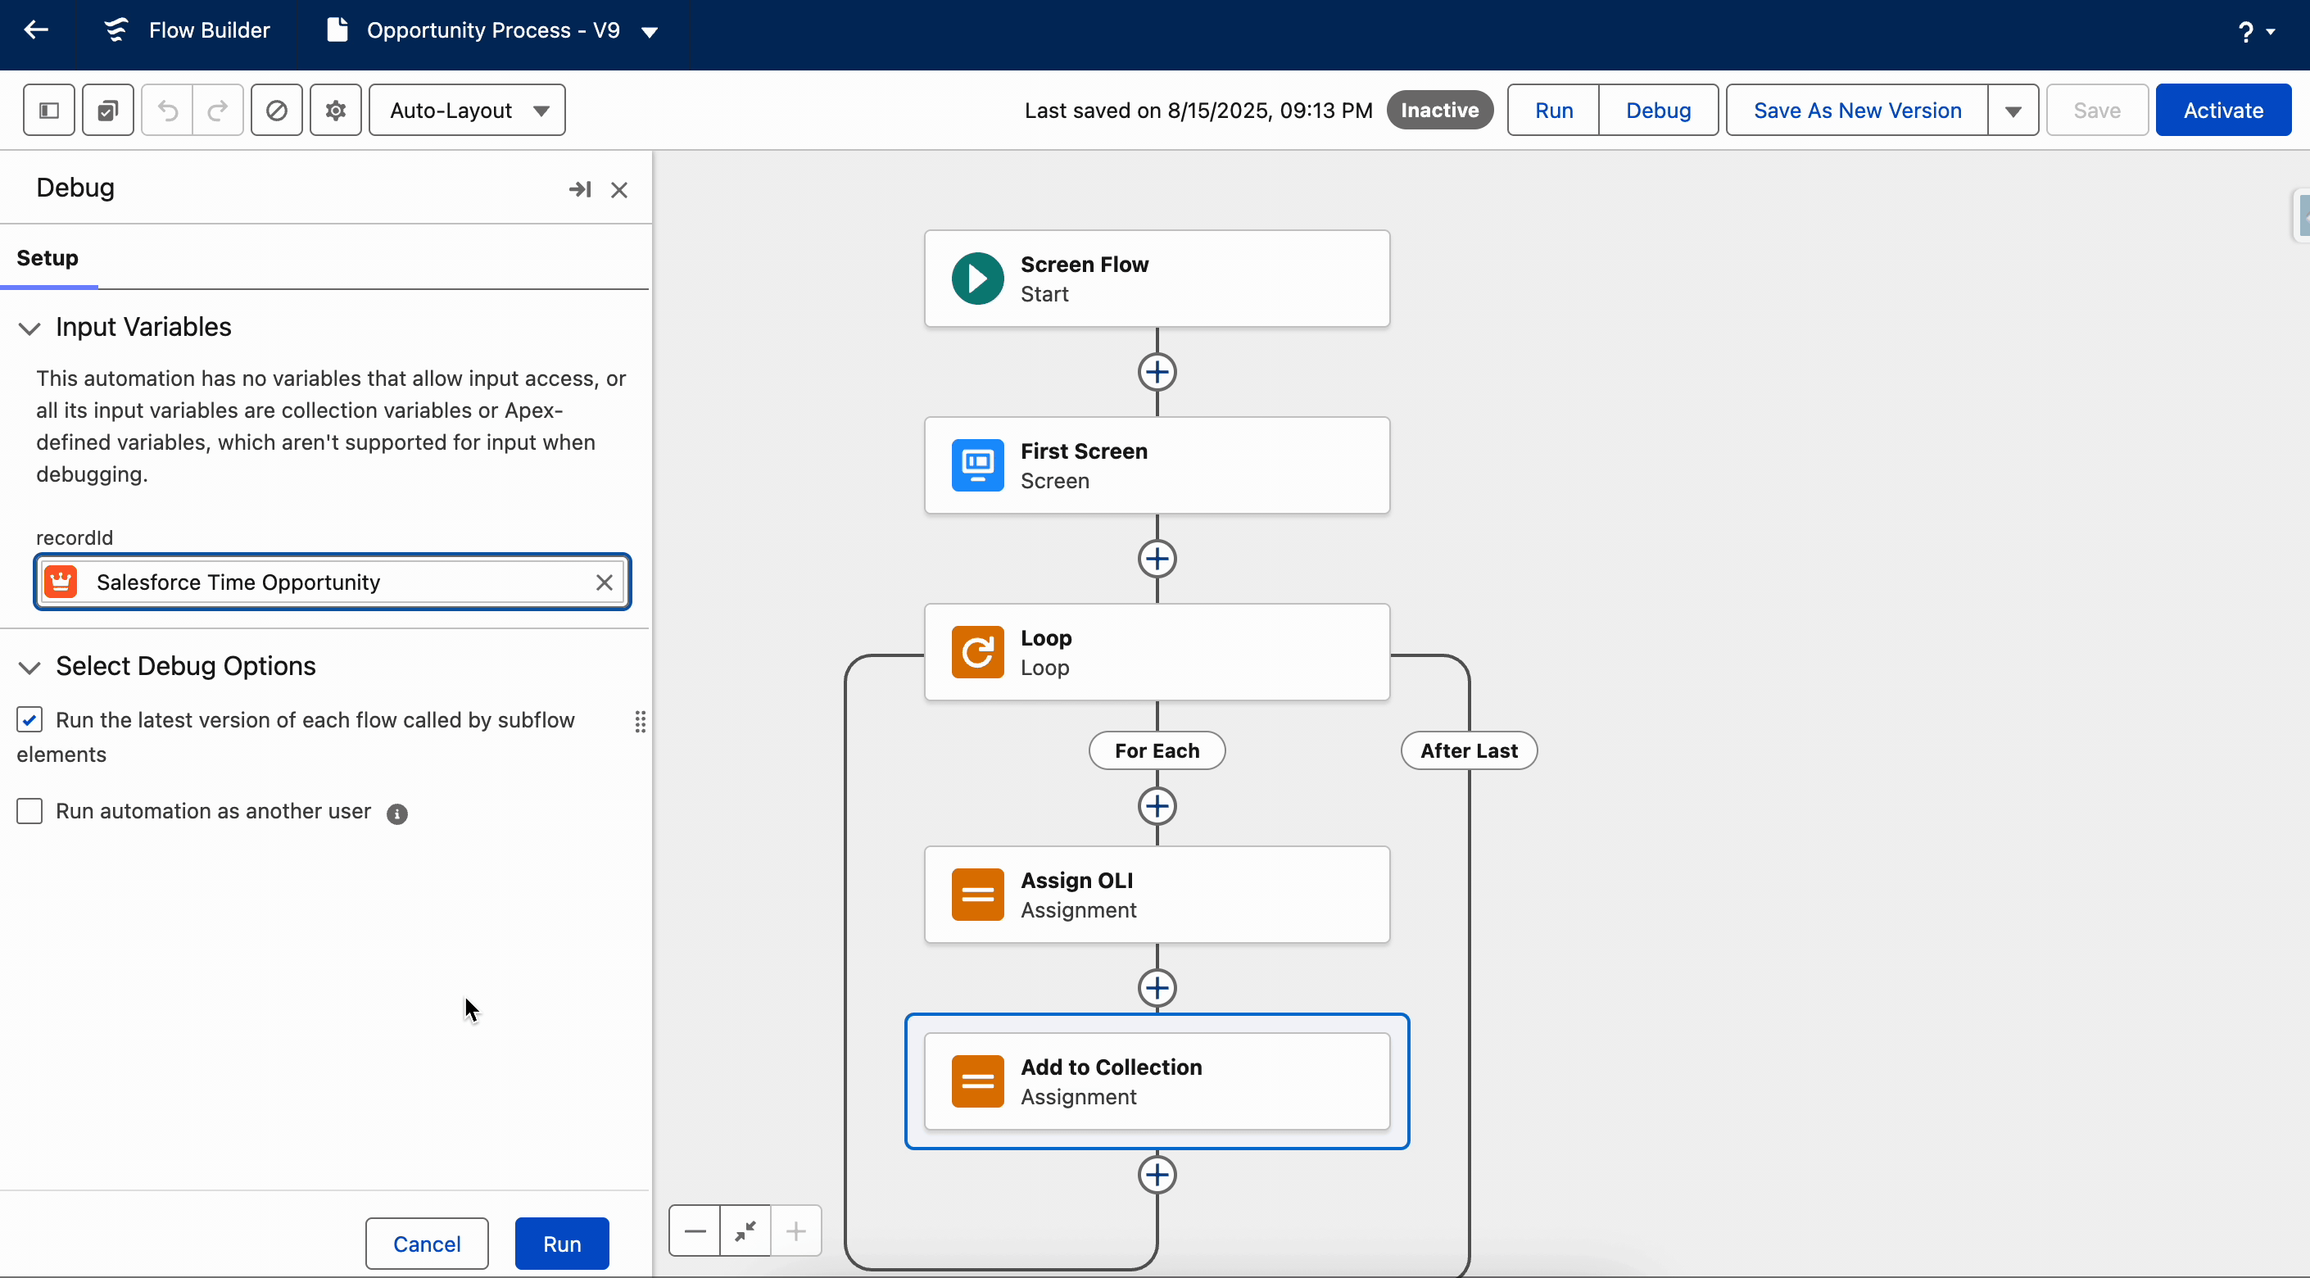Zoom out the canvas with minus button

pos(694,1230)
